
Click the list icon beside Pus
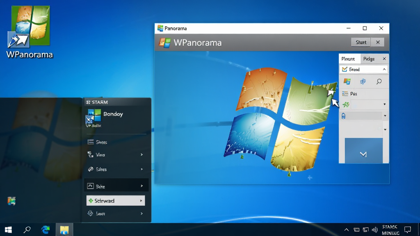[x=345, y=94]
